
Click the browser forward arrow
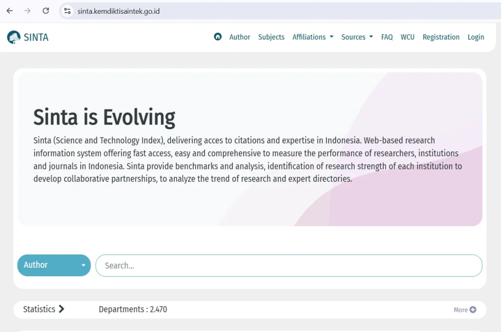[x=27, y=11]
